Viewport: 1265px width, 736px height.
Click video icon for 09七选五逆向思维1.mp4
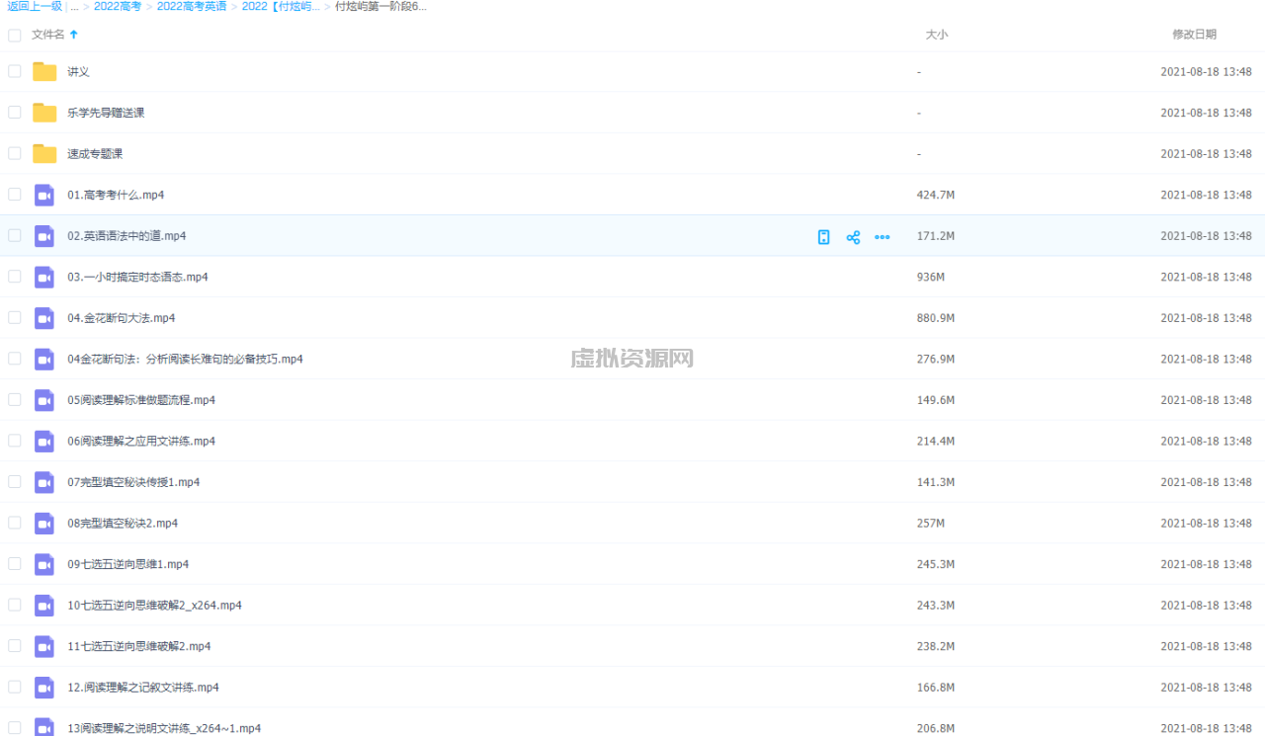pos(44,564)
